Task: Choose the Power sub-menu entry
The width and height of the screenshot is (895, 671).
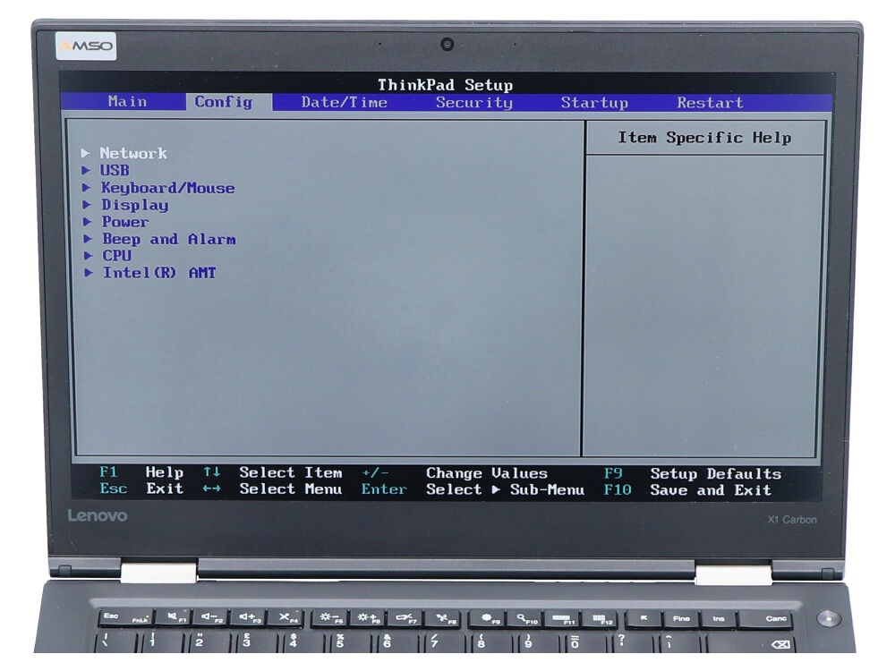Action: click(x=124, y=222)
